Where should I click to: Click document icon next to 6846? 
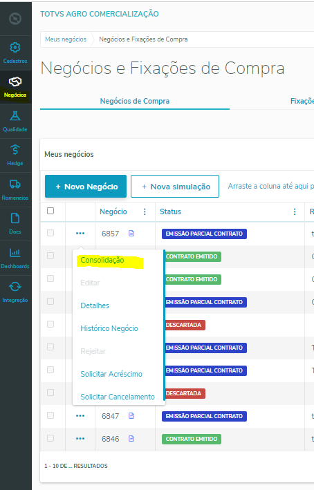tap(131, 439)
